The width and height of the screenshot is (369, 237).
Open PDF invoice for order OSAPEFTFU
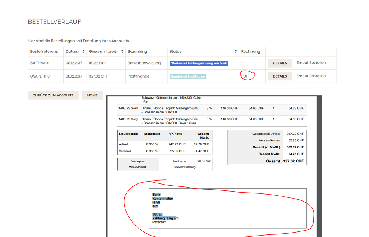click(245, 76)
